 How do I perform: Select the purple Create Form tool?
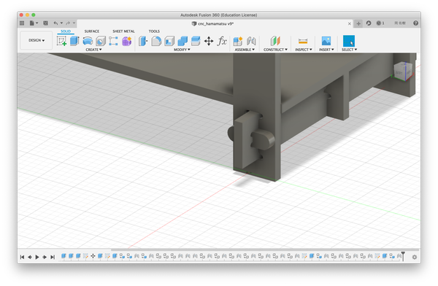click(126, 41)
